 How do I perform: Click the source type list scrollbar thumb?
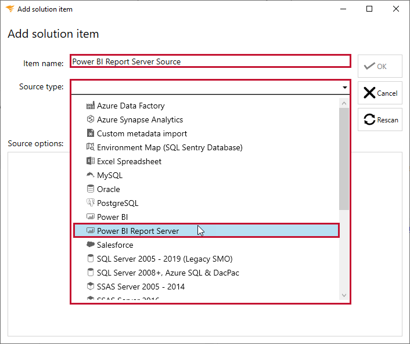344,159
